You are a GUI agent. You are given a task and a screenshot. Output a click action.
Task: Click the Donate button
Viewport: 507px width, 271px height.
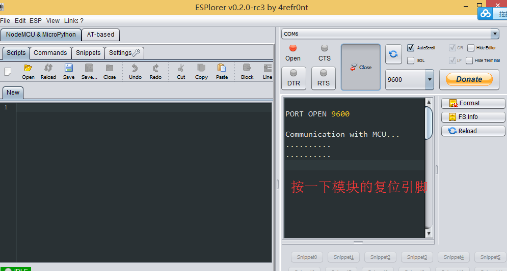pyautogui.click(x=469, y=79)
